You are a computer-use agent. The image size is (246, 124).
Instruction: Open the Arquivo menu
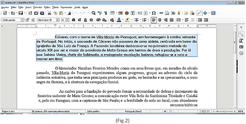click(5, 7)
